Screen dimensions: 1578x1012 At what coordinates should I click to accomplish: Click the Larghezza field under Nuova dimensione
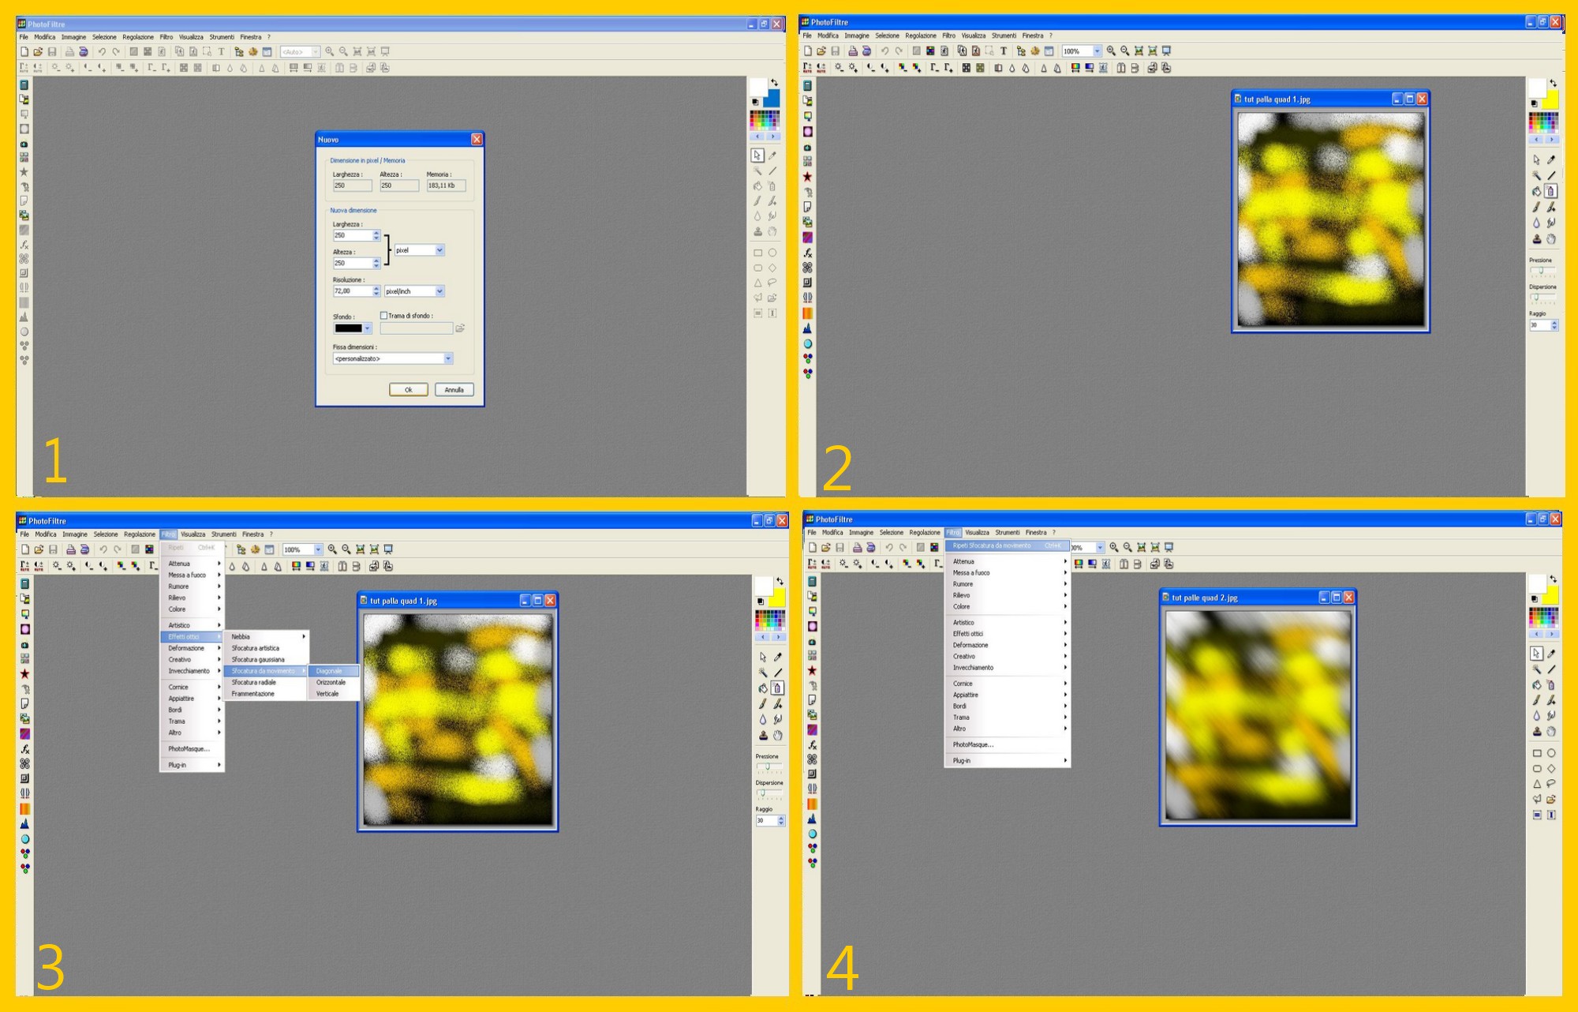coord(351,235)
